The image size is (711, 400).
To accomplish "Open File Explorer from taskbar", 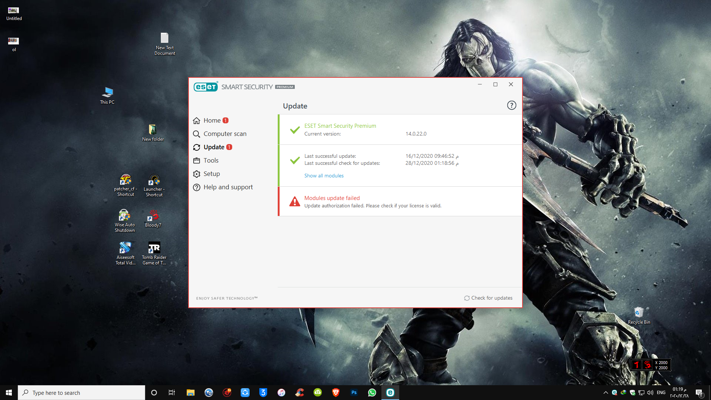I will (x=190, y=393).
